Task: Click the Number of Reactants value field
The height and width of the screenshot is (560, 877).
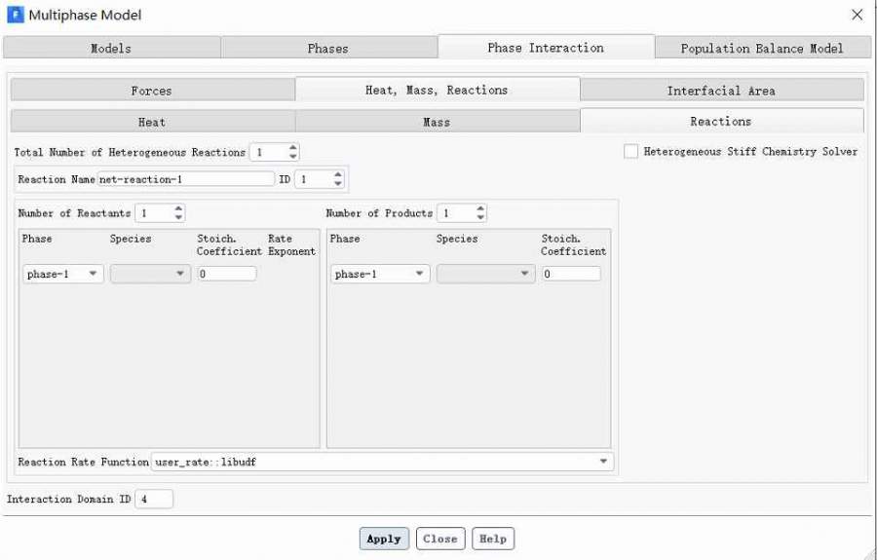Action: point(154,213)
